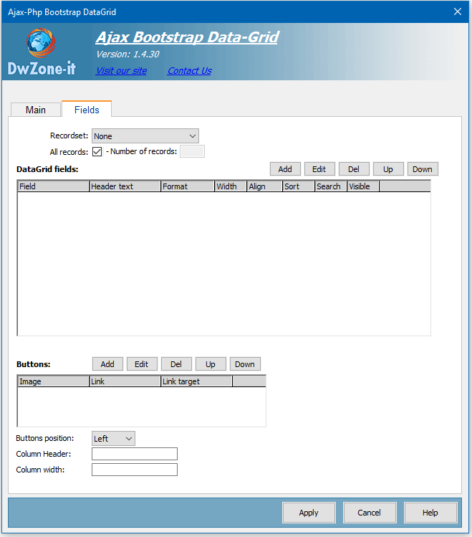Move the DataGrid field Up
Image resolution: width=472 pixels, height=537 pixels.
tap(388, 169)
